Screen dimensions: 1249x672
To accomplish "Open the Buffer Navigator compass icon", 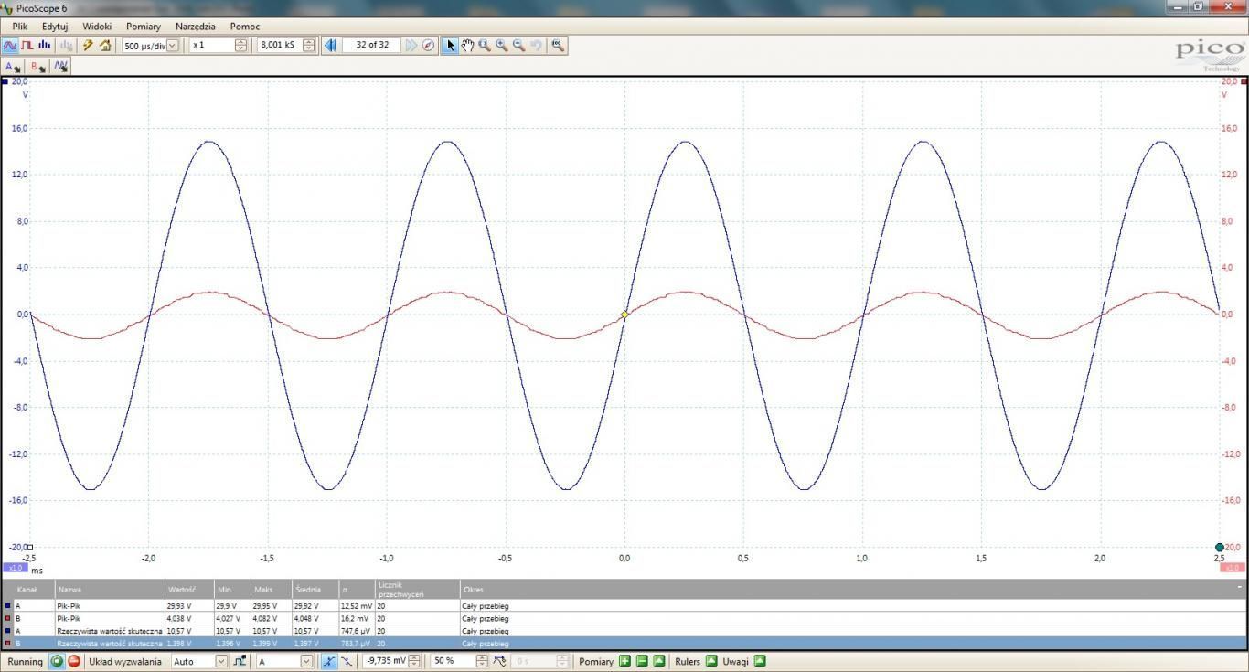I will tap(428, 45).
